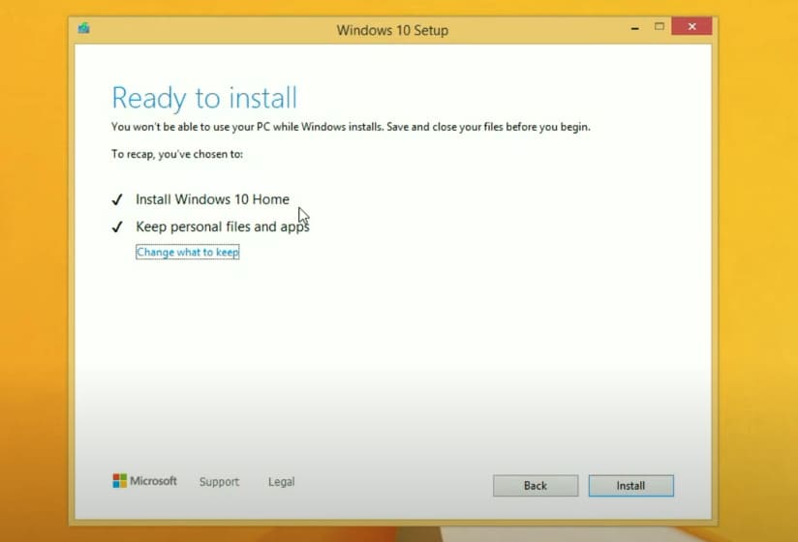The image size is (798, 542).
Task: Click the Windows 10 Setup title text
Action: coord(392,30)
